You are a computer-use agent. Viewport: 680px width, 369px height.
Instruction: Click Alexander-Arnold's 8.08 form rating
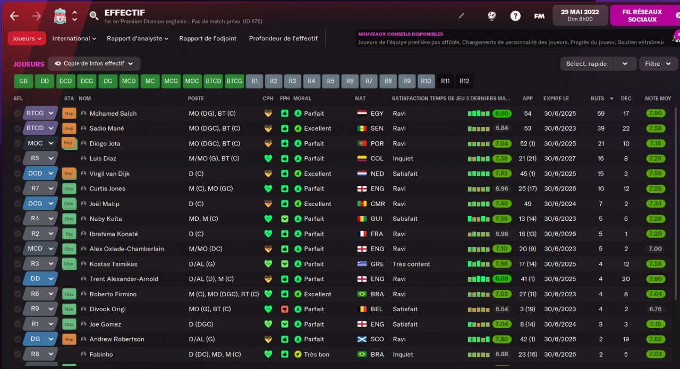click(x=501, y=279)
